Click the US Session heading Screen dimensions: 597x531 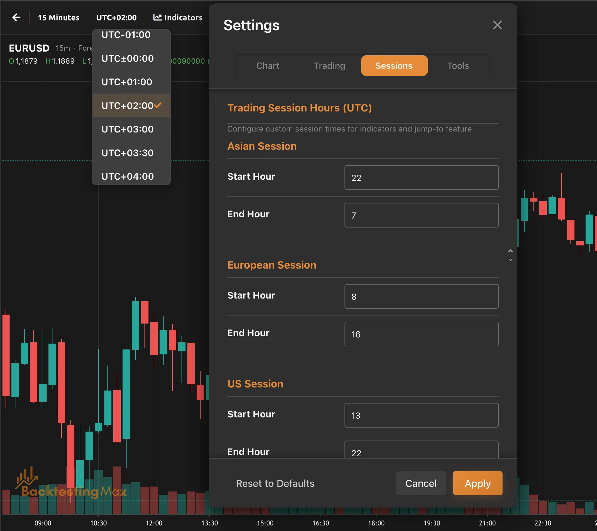[x=255, y=384]
